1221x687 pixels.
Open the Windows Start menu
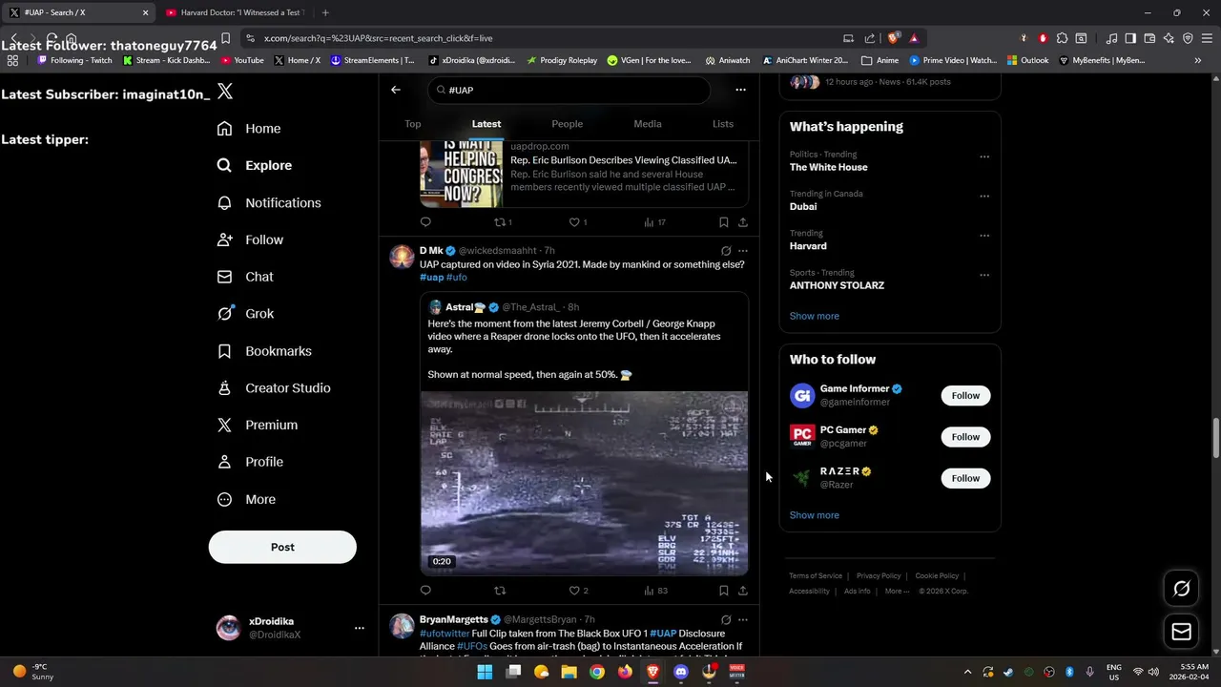(485, 672)
